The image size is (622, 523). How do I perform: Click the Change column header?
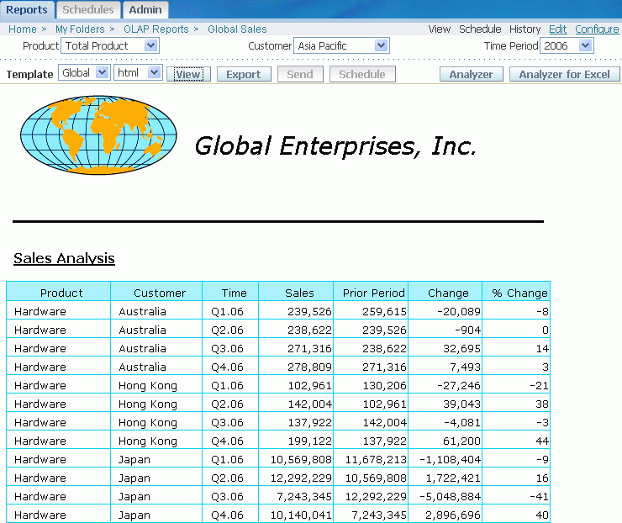point(445,293)
